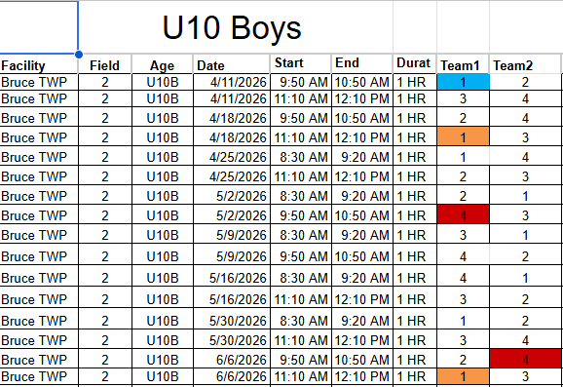Click the 8:30 AM start cell for 5/30/2026

(x=300, y=320)
